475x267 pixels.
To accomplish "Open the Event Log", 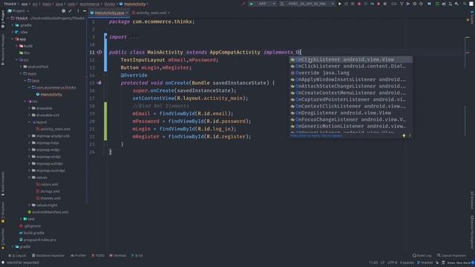I will pyautogui.click(x=422, y=255).
